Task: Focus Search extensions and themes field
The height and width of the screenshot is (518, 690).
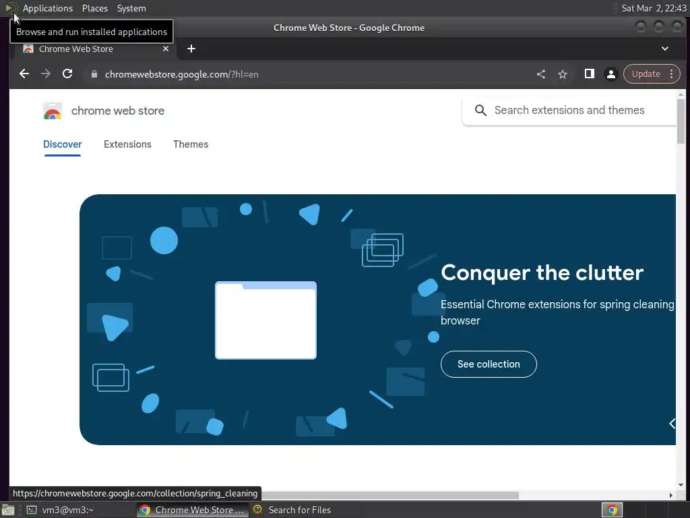Action: 569,110
